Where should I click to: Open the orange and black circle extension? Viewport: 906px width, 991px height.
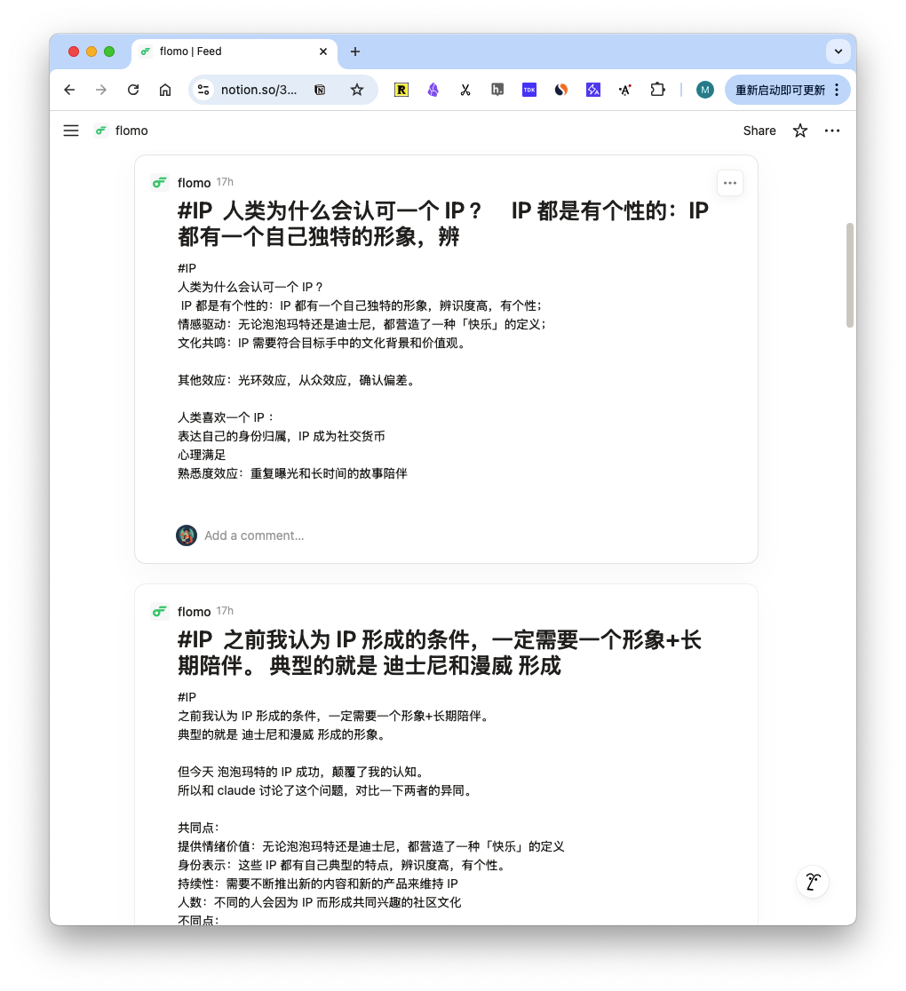pyautogui.click(x=560, y=90)
